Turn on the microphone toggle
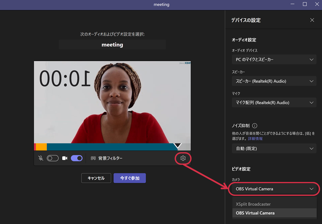Viewport: 322px width, 224px height. click(x=53, y=158)
